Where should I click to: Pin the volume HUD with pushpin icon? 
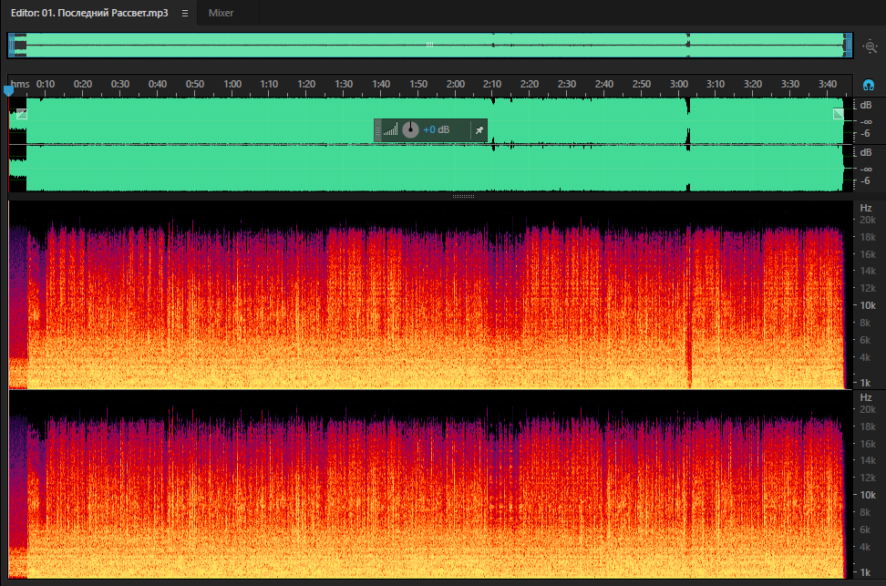point(479,130)
